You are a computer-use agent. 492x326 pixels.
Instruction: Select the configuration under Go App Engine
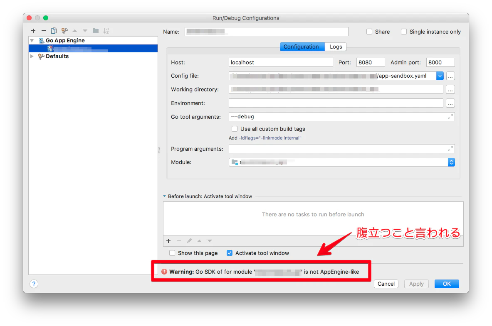(93, 49)
